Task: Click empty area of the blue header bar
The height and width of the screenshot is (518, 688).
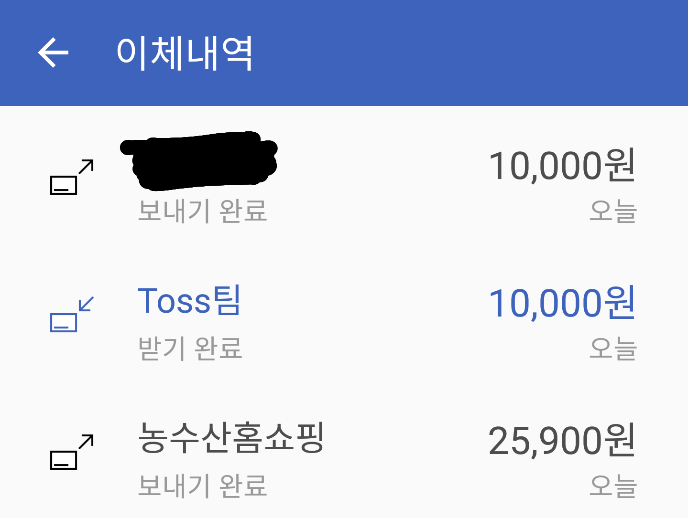Action: pyautogui.click(x=454, y=53)
